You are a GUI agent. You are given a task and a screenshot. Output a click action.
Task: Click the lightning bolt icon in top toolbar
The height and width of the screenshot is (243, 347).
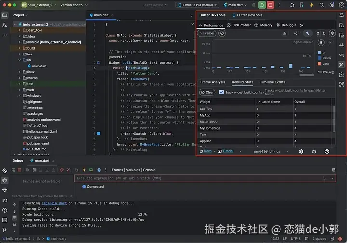coord(312,5)
